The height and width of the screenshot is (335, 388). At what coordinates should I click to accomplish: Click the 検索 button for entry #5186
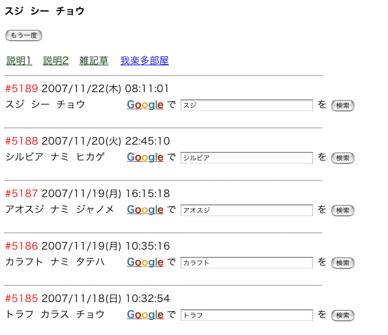click(x=343, y=263)
